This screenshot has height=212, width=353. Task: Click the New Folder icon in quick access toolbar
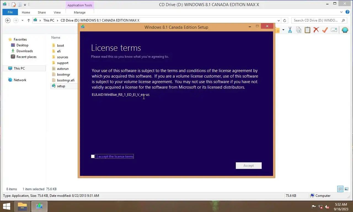point(20,4)
